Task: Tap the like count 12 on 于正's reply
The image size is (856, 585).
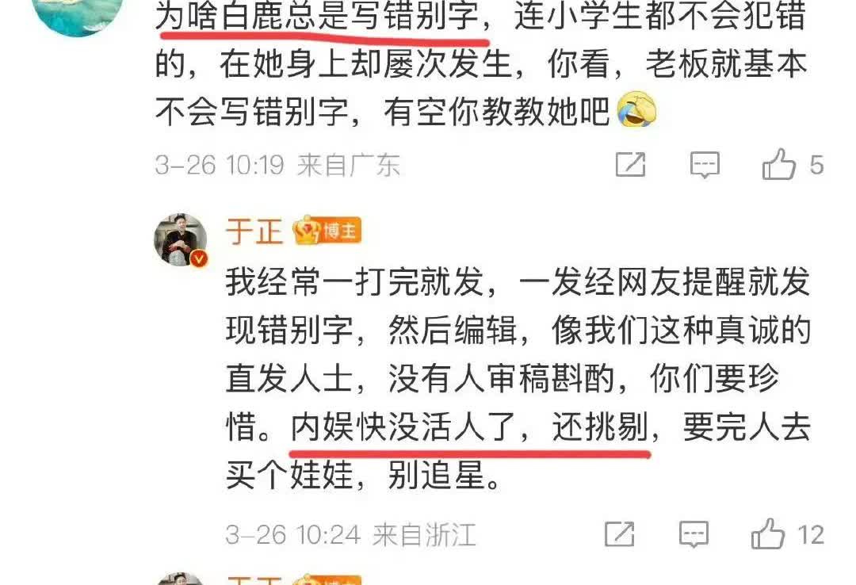Action: (x=811, y=535)
